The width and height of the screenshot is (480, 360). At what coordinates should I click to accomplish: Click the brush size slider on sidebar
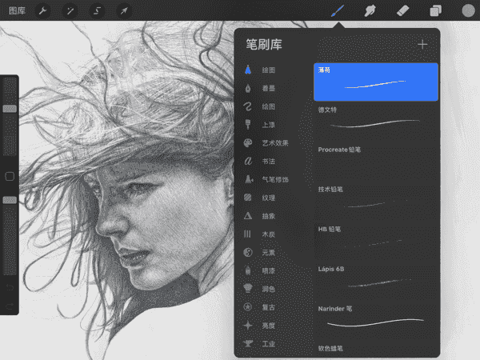pos(10,116)
